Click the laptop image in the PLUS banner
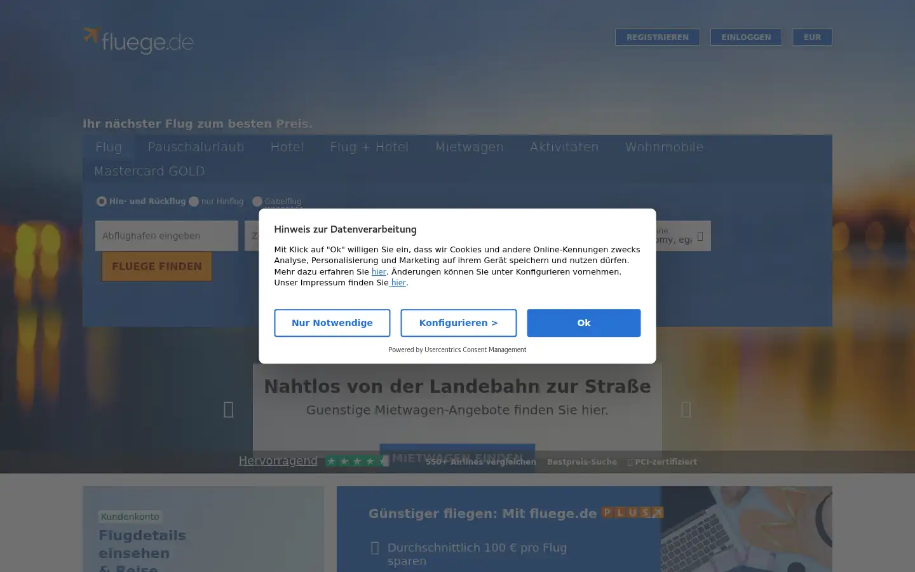 747,529
